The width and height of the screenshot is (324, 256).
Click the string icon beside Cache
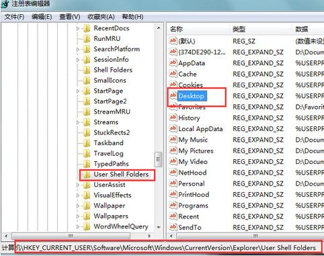(173, 74)
